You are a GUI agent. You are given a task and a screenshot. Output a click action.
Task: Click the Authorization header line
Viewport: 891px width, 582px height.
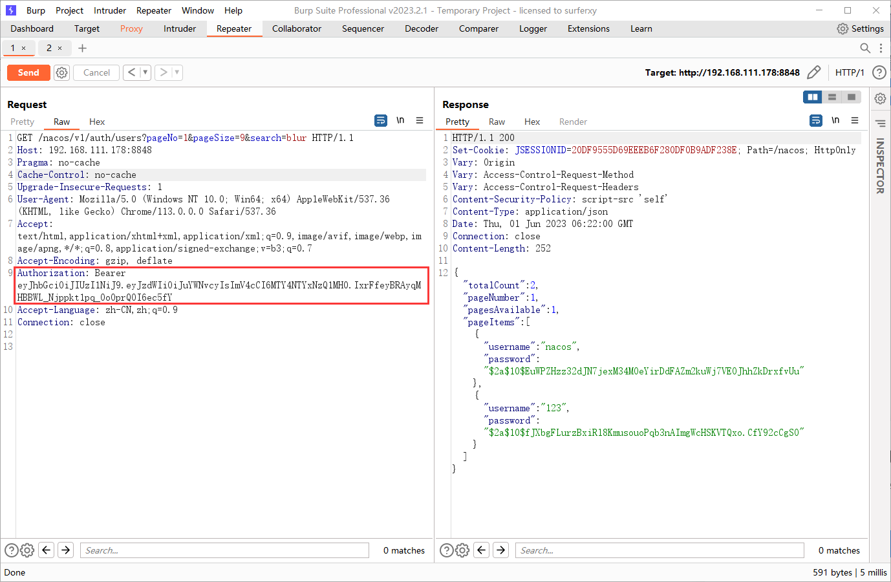[222, 285]
